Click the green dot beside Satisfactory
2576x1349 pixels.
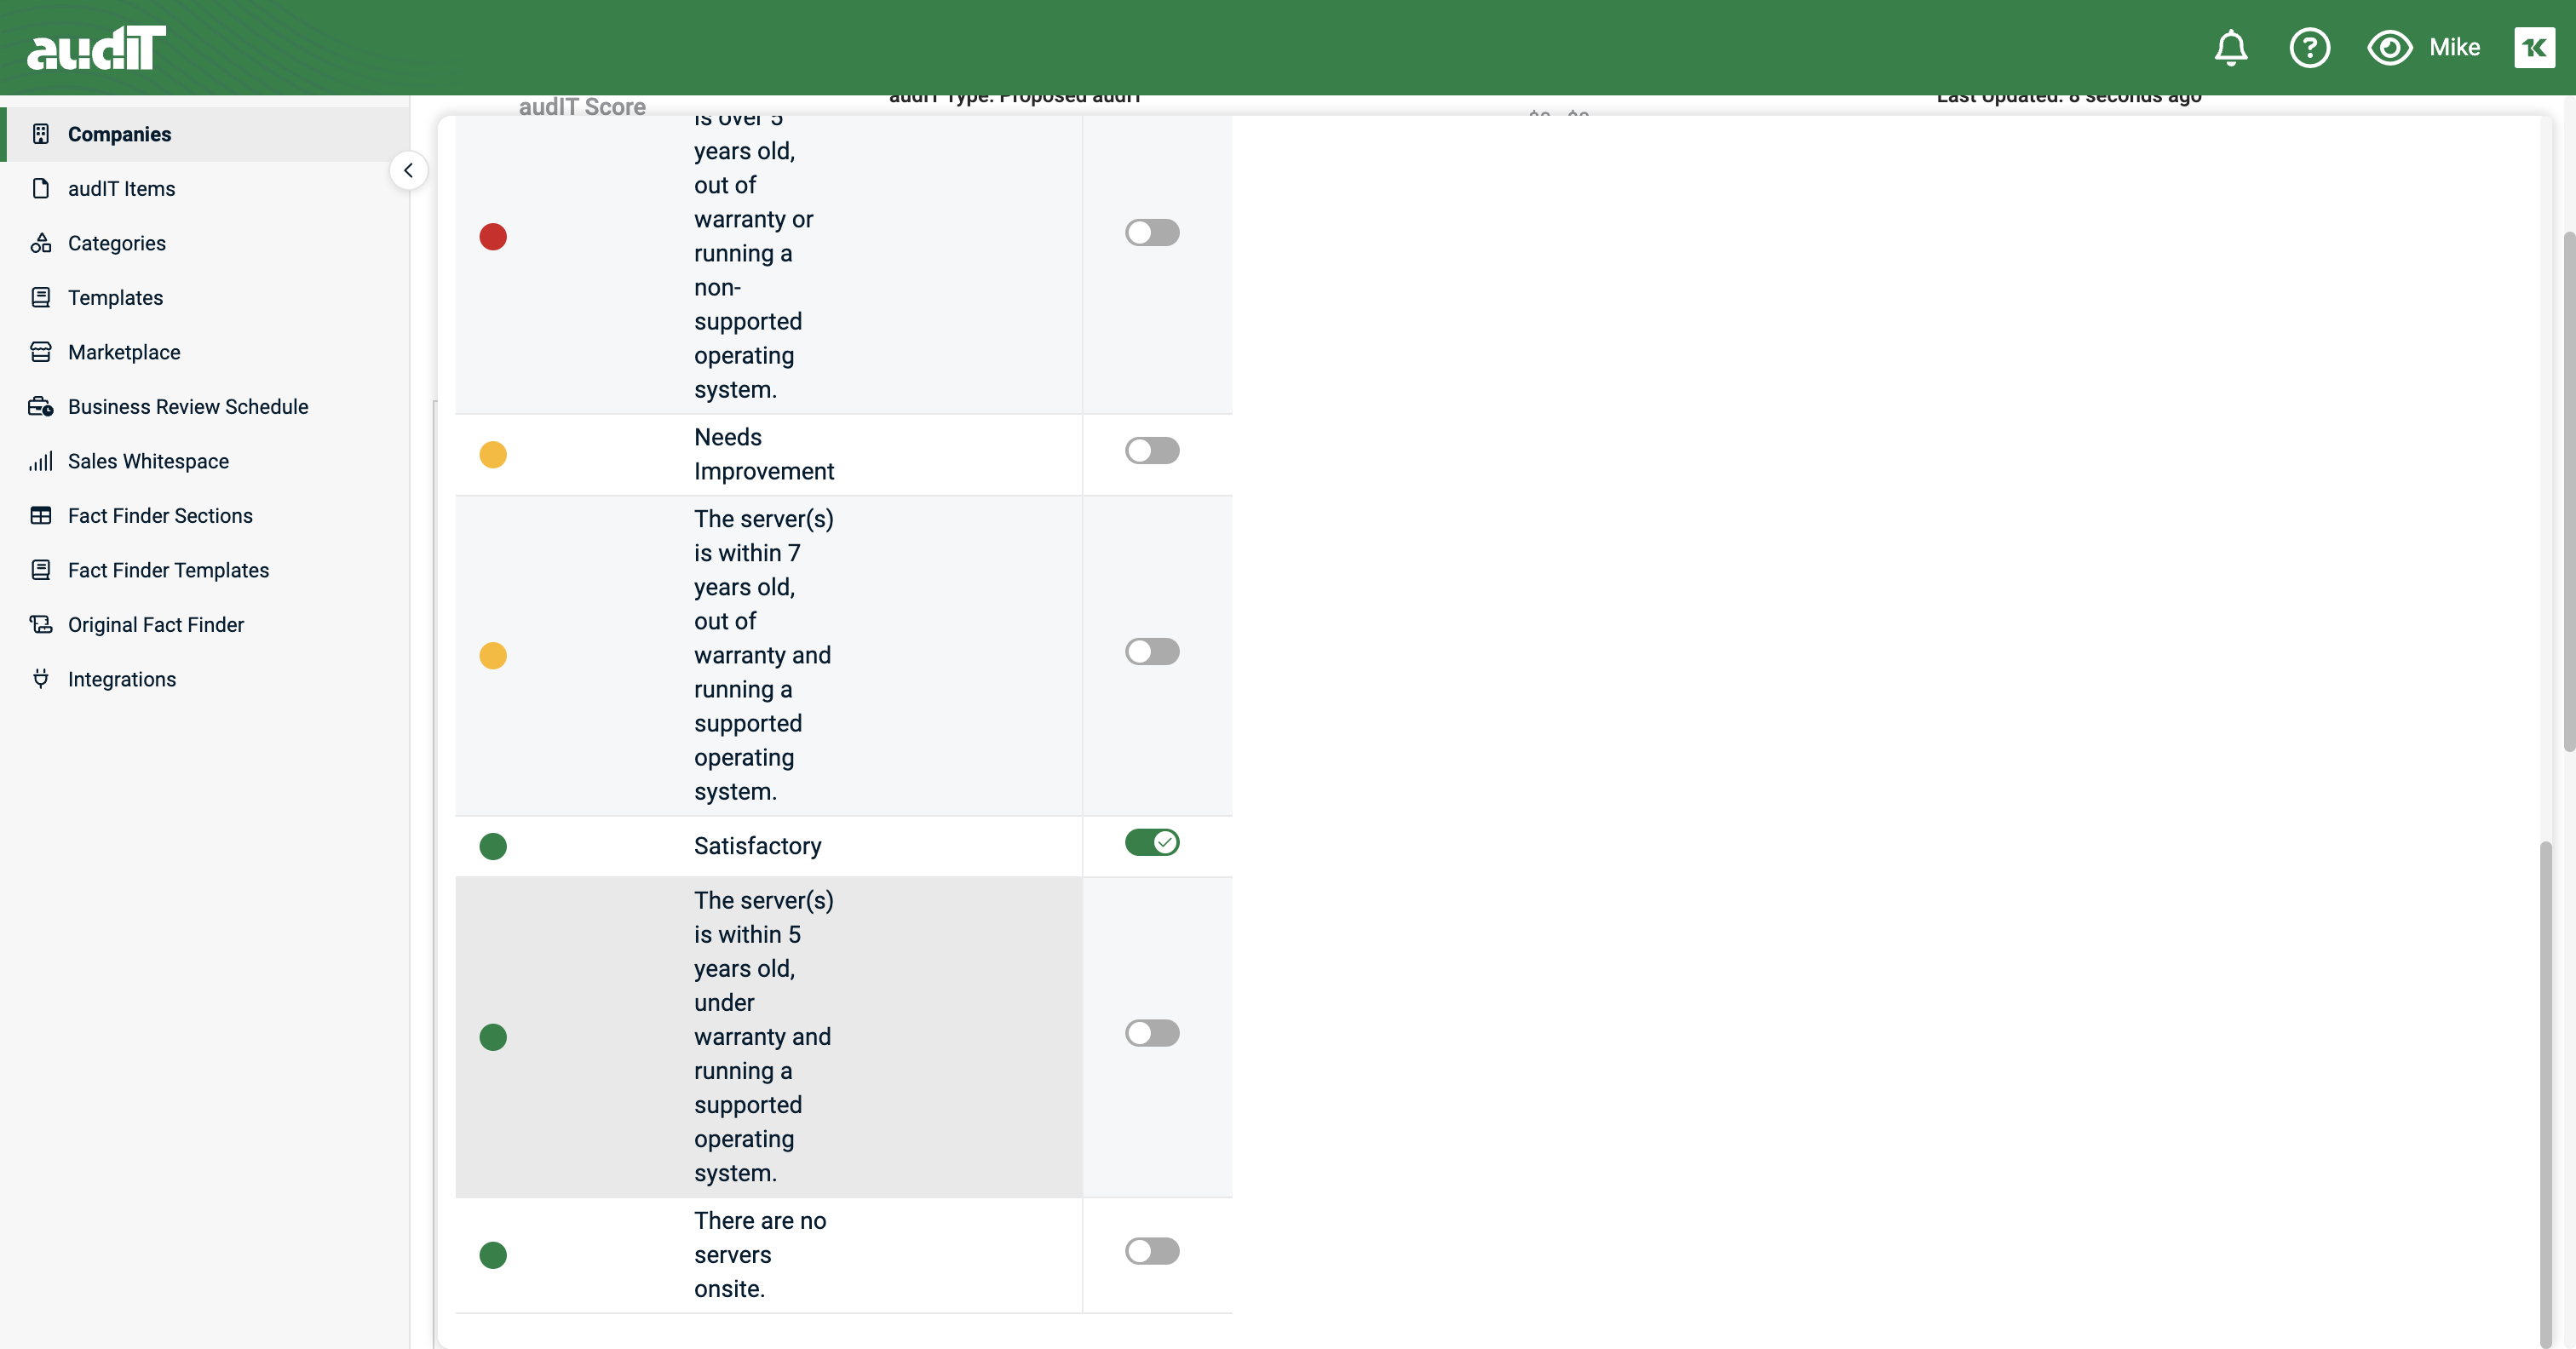tap(493, 847)
